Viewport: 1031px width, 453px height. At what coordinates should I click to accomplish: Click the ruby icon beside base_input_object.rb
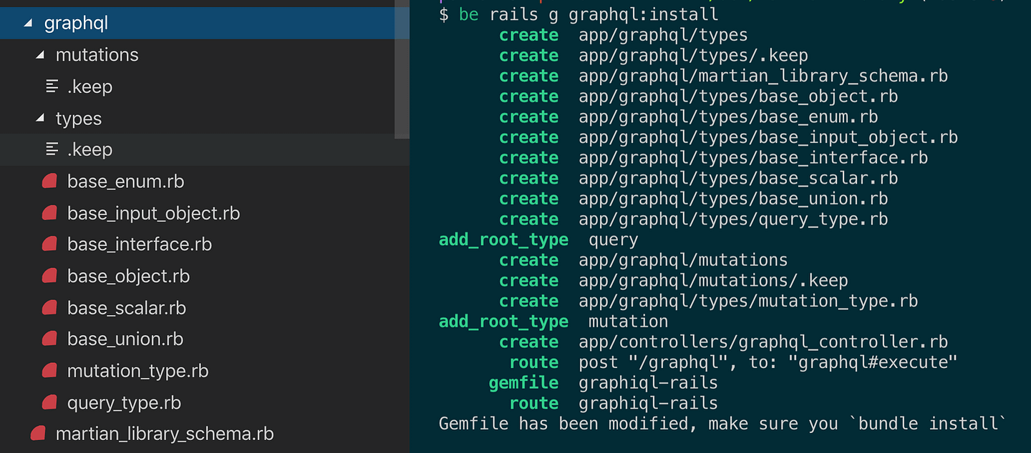pyautogui.click(x=50, y=213)
